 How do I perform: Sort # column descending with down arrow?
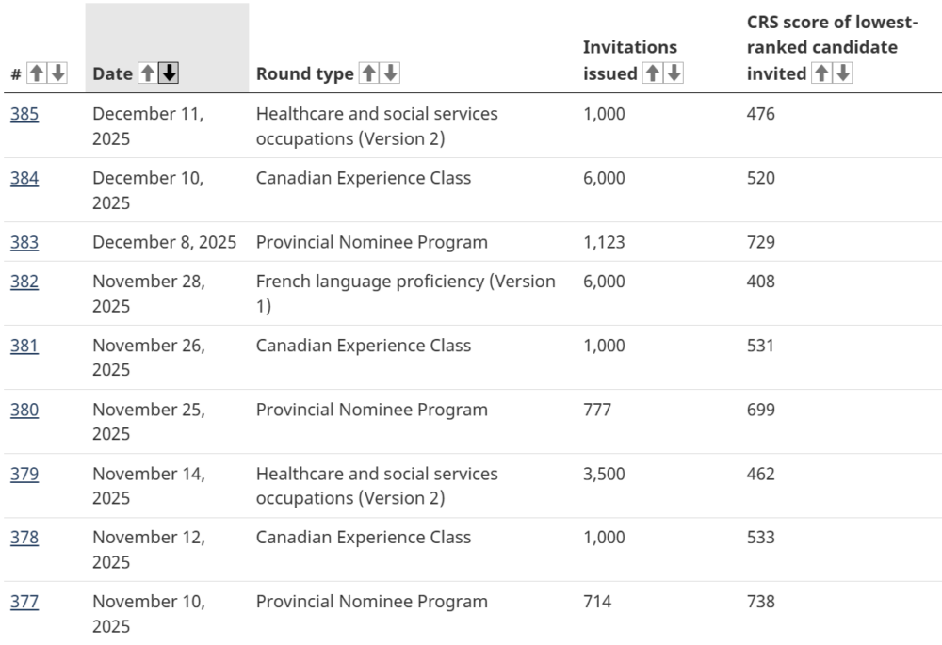pos(57,73)
